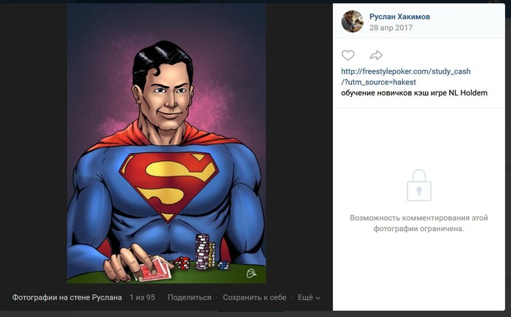Like the photo with the heart icon
Screen dimensions: 511x317
pos(348,55)
